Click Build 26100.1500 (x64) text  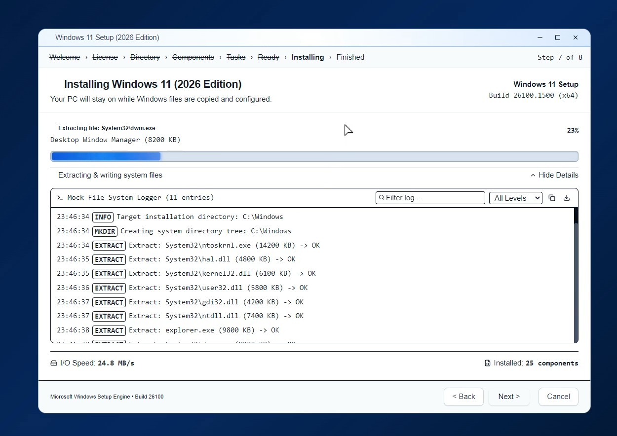point(534,95)
